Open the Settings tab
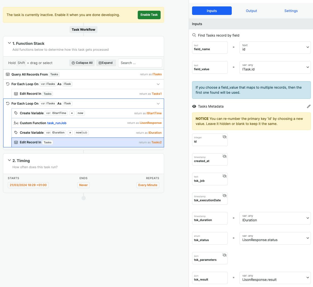The width and height of the screenshot is (313, 287). pyautogui.click(x=291, y=11)
